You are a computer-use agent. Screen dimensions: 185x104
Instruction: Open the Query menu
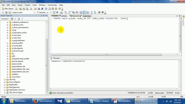(20, 5)
